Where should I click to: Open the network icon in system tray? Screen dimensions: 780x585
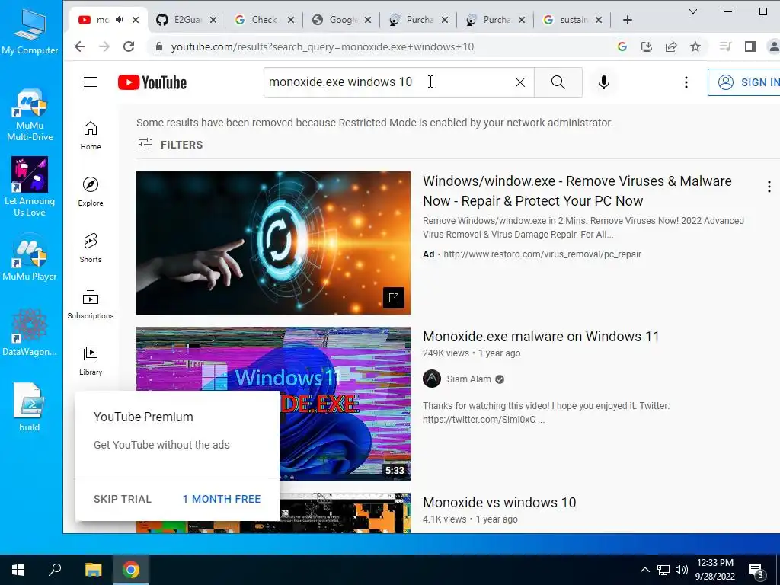(x=663, y=570)
